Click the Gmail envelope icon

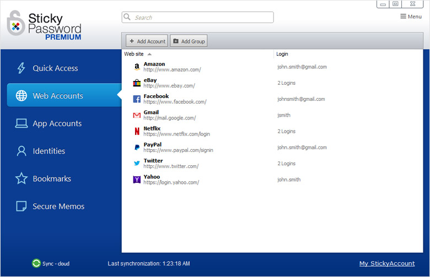click(137, 115)
